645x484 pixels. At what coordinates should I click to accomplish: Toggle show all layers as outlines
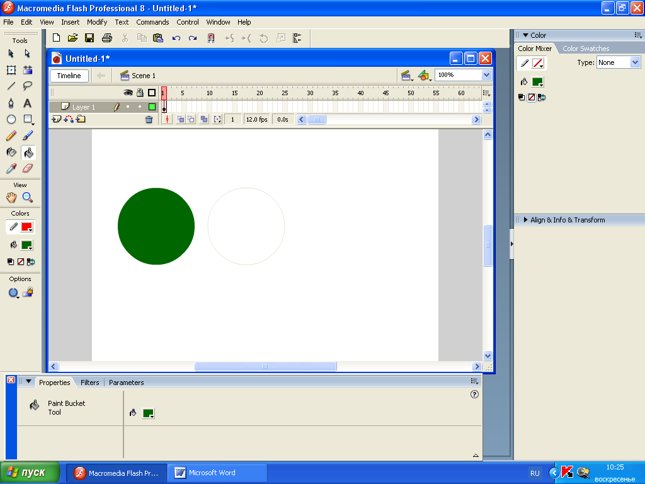pos(152,93)
